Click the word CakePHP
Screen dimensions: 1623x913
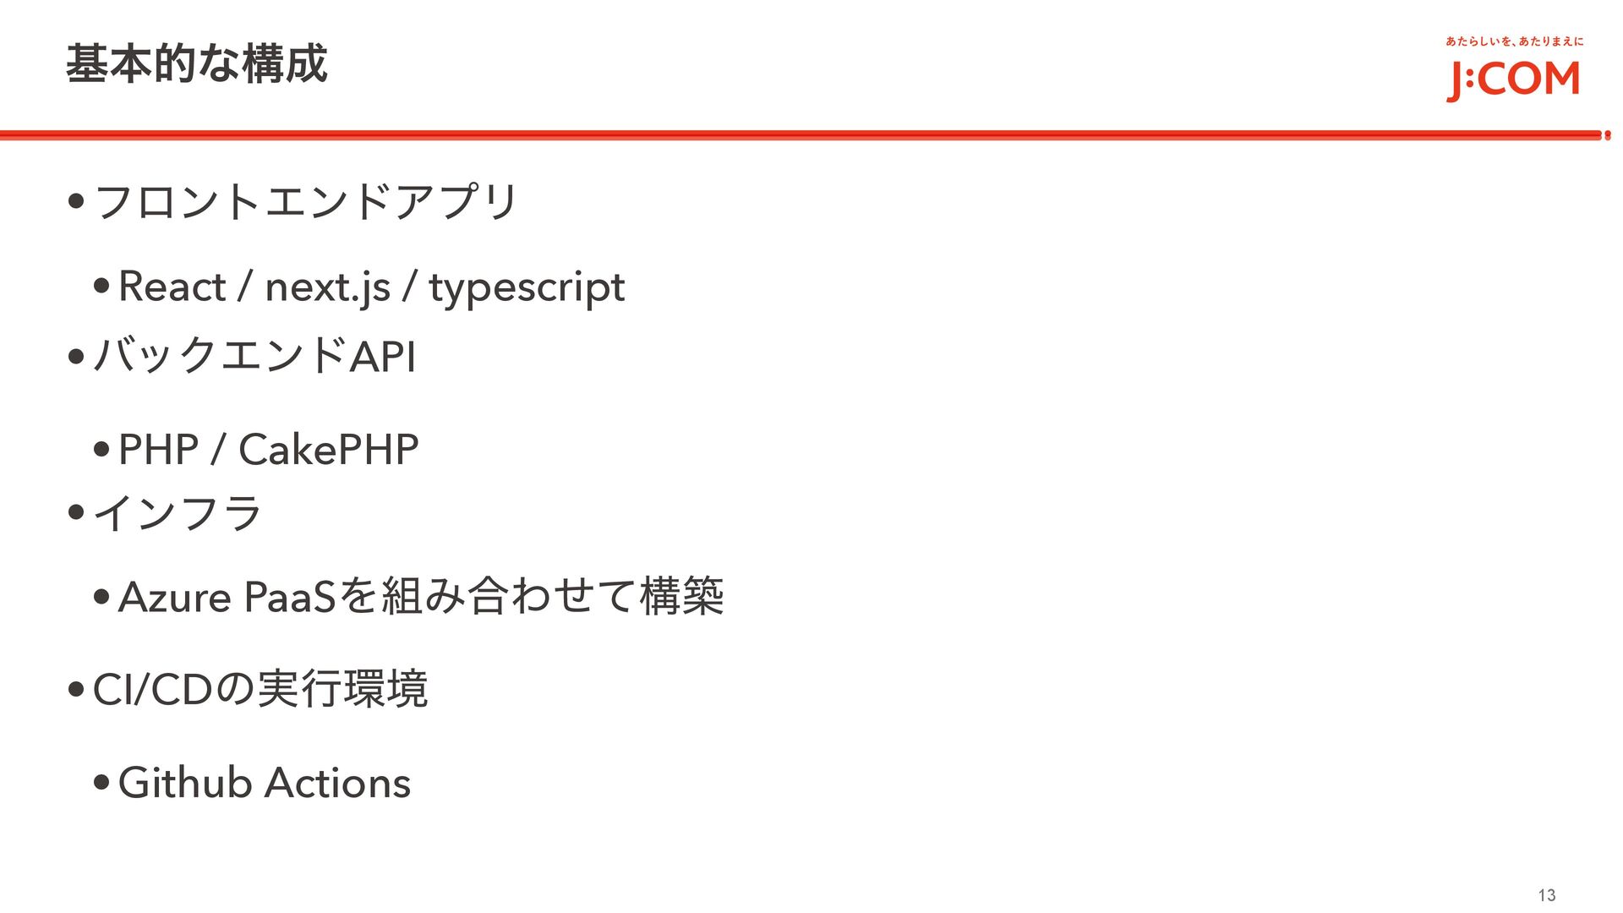point(329,449)
